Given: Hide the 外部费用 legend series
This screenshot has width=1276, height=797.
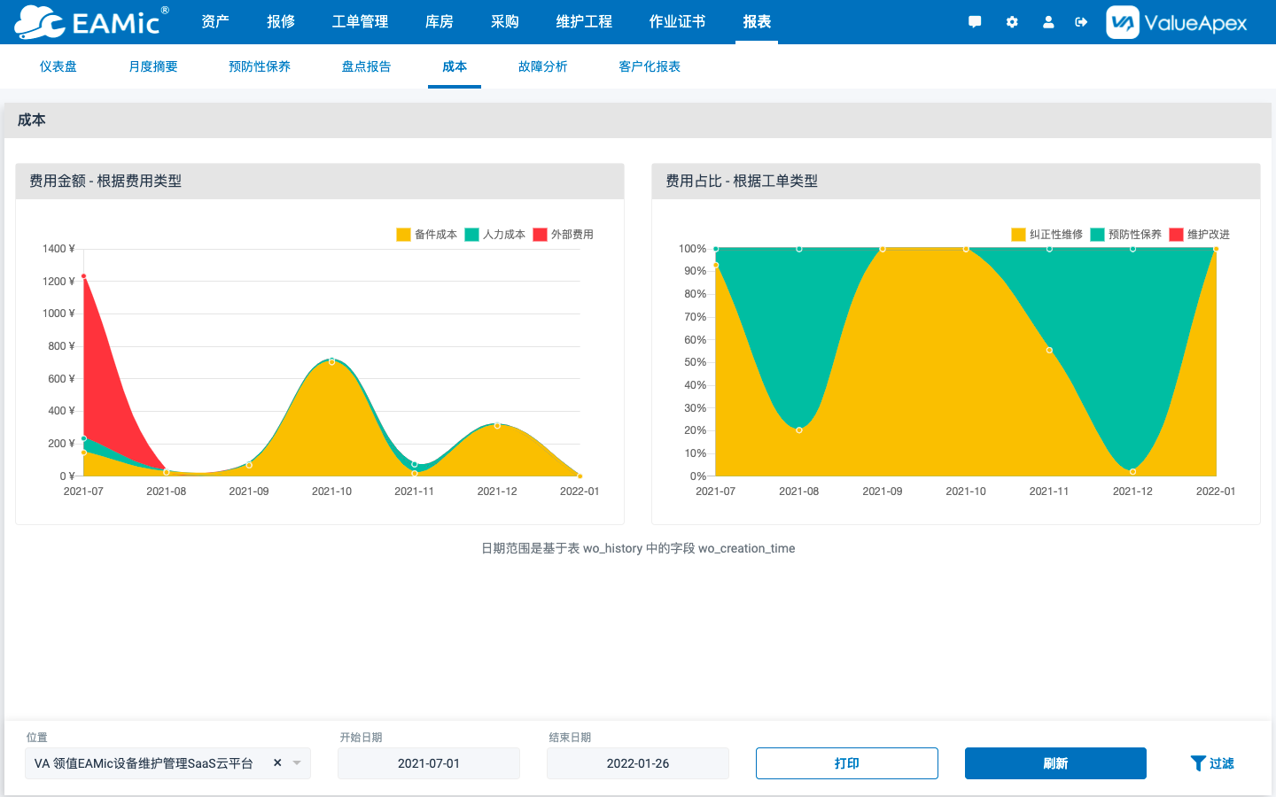Looking at the screenshot, I should (x=563, y=235).
